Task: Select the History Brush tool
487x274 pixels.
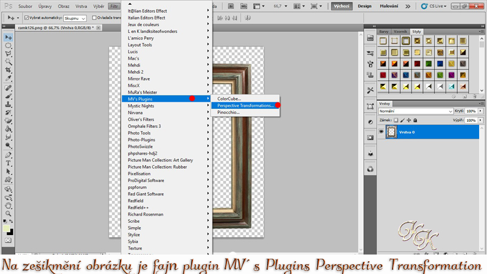Action: [8, 113]
